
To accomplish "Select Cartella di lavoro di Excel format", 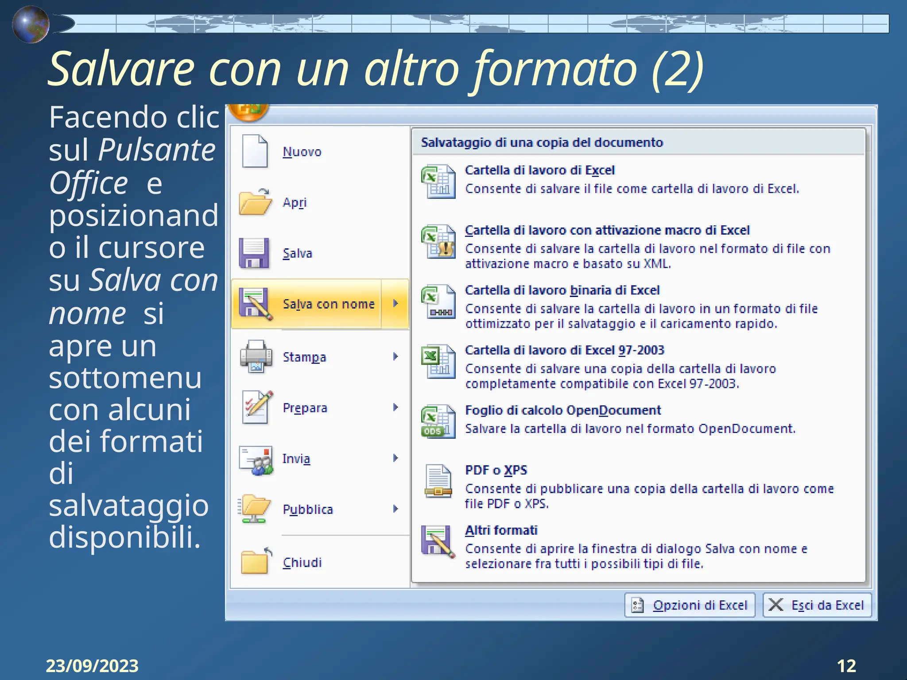I will [638, 182].
